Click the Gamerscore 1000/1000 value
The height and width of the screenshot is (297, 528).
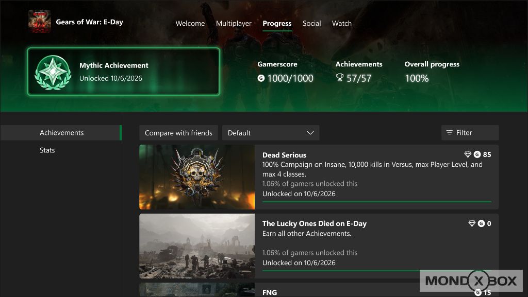coord(290,78)
